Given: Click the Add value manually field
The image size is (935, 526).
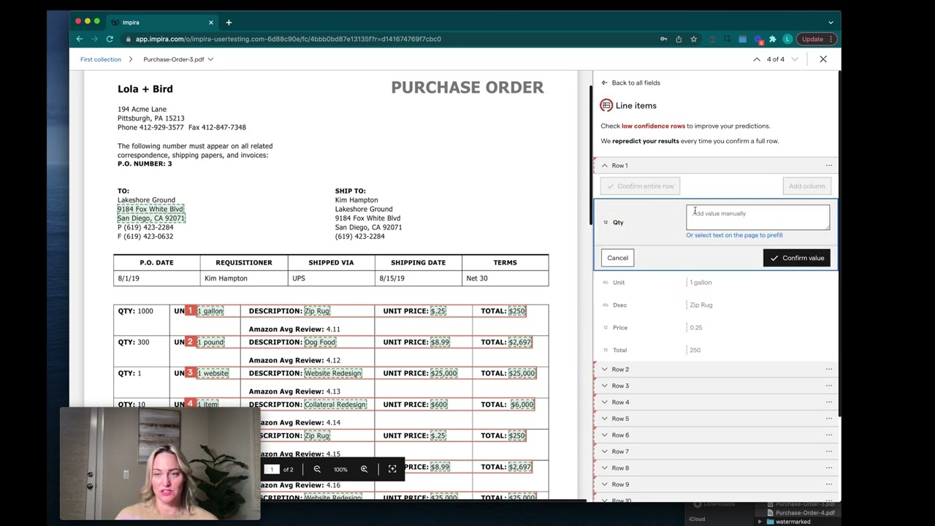Looking at the screenshot, I should click(x=757, y=217).
